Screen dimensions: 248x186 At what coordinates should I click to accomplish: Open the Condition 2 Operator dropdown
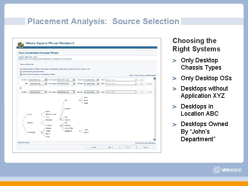(92, 92)
